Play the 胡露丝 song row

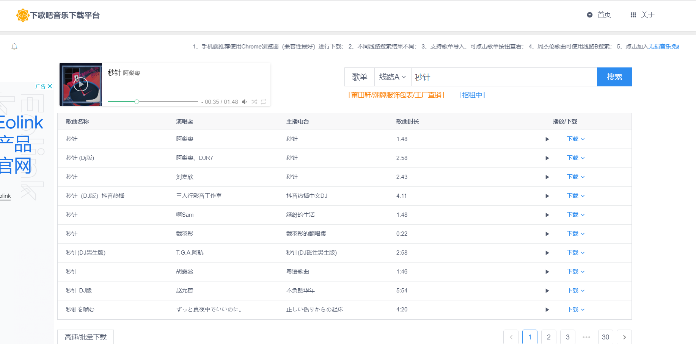(547, 272)
